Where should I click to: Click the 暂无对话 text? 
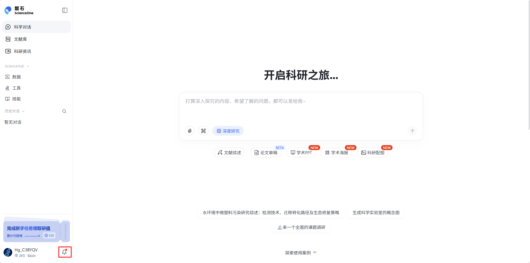pyautogui.click(x=13, y=122)
